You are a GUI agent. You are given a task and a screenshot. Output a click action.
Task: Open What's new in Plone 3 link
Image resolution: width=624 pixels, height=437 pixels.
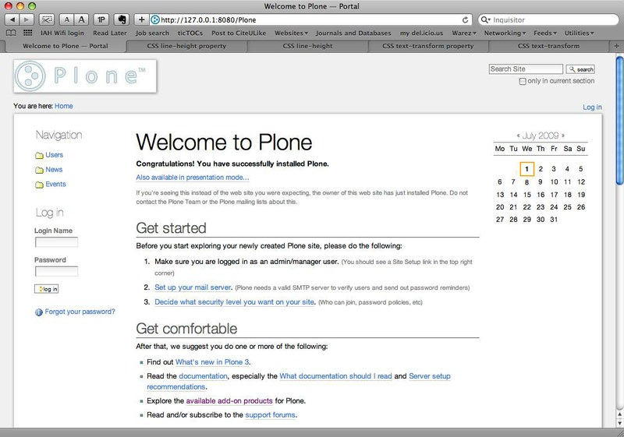click(212, 362)
